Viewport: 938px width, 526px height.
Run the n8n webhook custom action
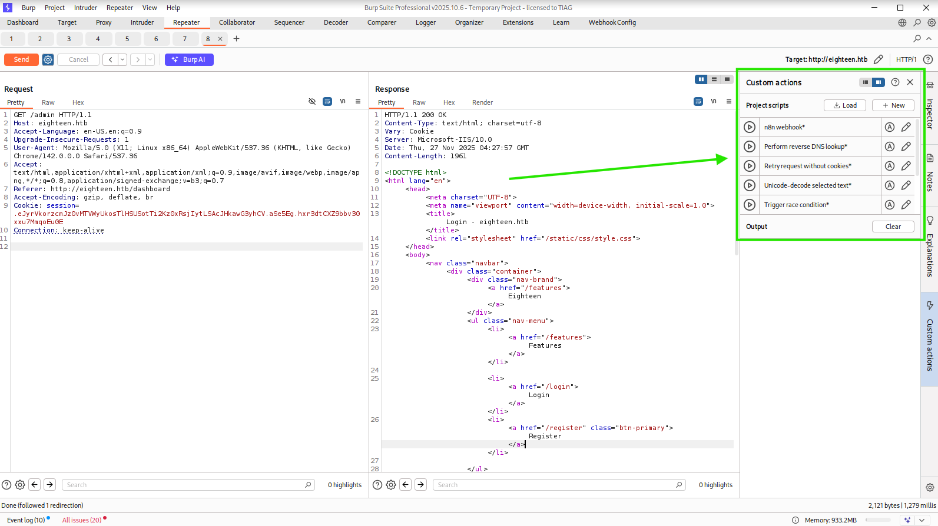[x=750, y=127]
